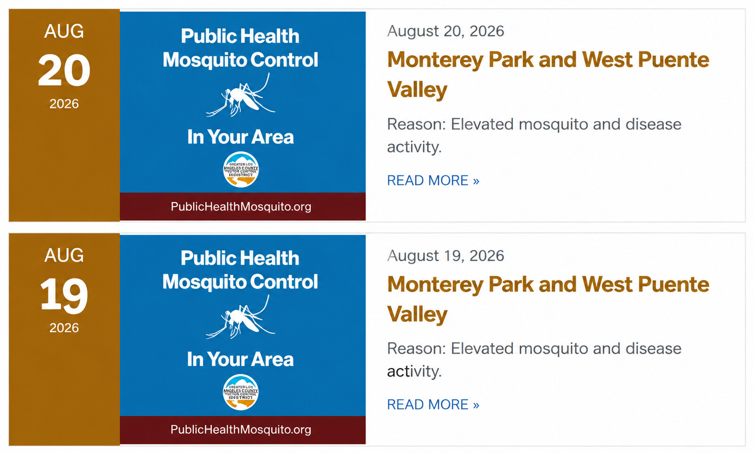Select the AUG 20 2026 date block
This screenshot has height=453, width=754.
click(x=64, y=115)
